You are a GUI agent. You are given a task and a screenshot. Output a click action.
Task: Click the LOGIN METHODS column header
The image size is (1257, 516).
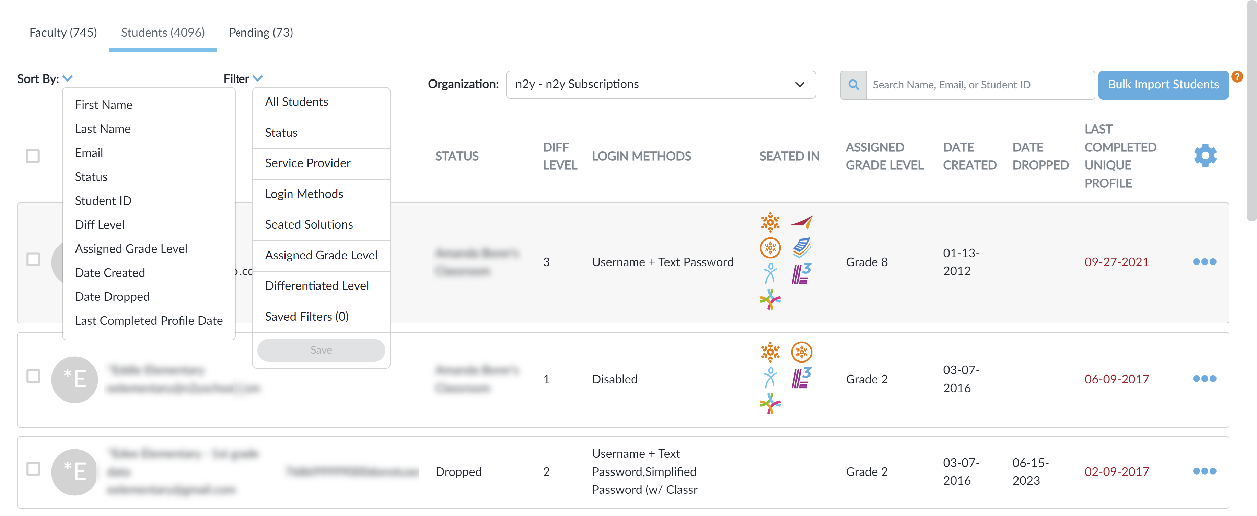coord(641,156)
